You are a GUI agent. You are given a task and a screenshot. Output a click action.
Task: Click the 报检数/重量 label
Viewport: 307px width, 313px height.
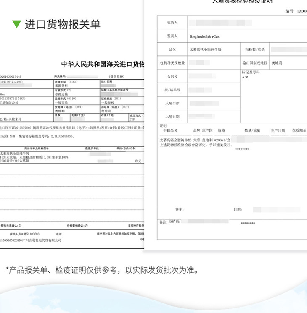click(255, 50)
